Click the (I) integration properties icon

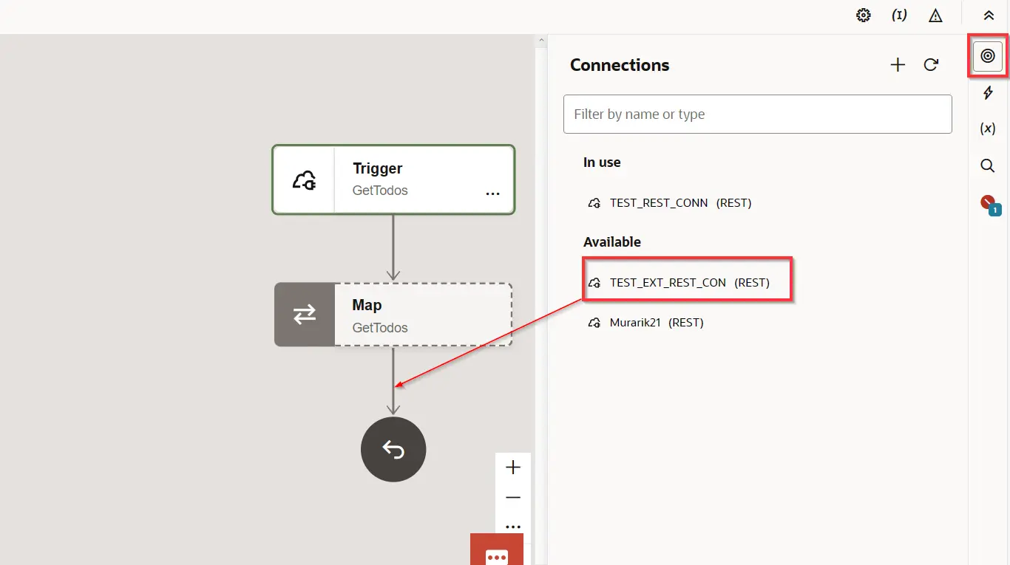tap(899, 16)
